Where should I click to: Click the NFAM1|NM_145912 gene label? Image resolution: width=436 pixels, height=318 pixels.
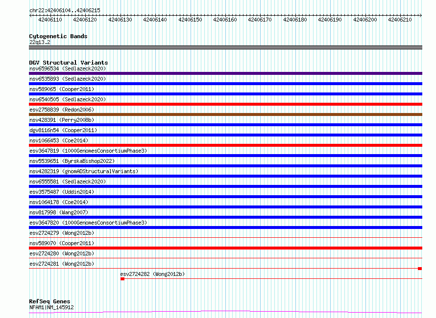pos(51,307)
